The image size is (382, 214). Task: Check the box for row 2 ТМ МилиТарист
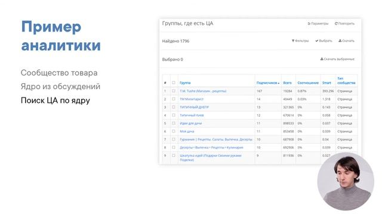coord(174,99)
